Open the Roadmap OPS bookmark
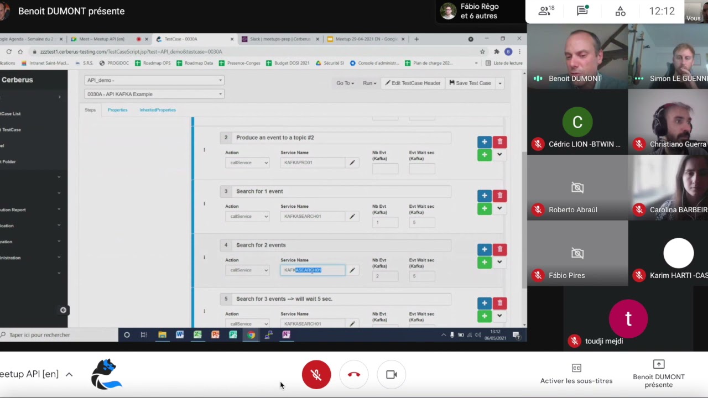The height and width of the screenshot is (398, 708). point(153,63)
